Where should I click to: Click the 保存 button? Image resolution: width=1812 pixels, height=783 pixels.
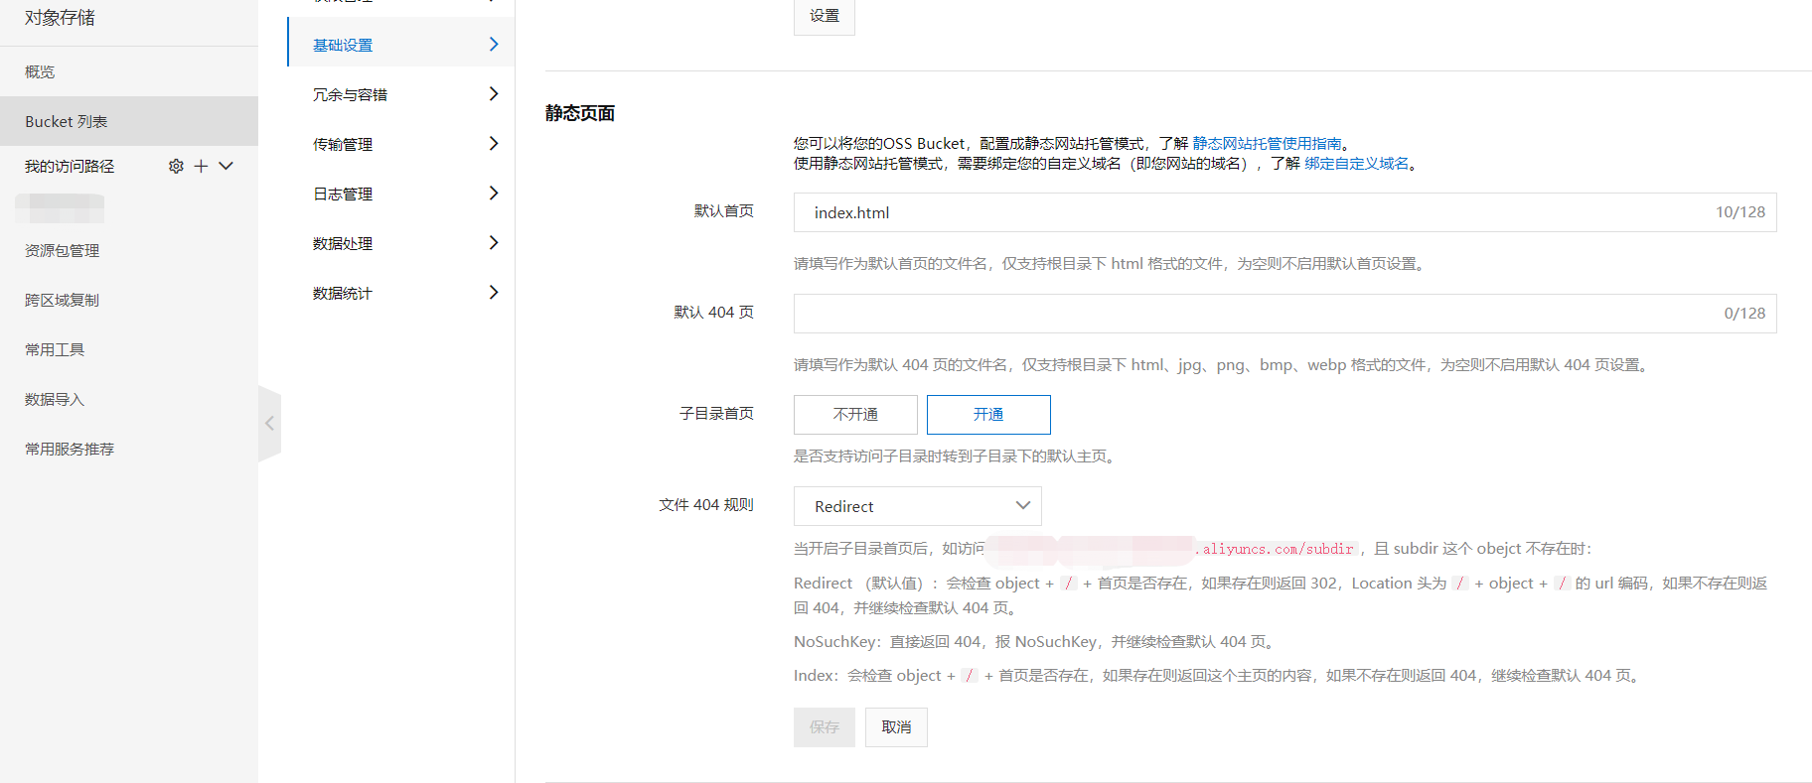[824, 727]
